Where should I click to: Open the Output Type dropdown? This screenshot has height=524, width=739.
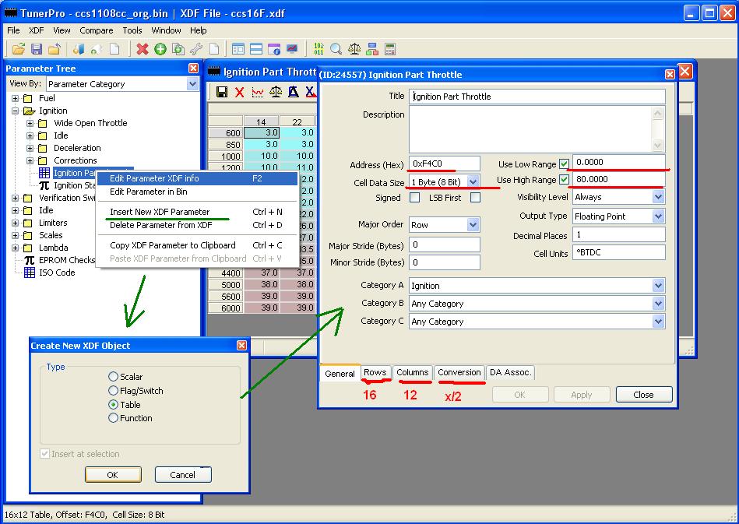pos(658,216)
